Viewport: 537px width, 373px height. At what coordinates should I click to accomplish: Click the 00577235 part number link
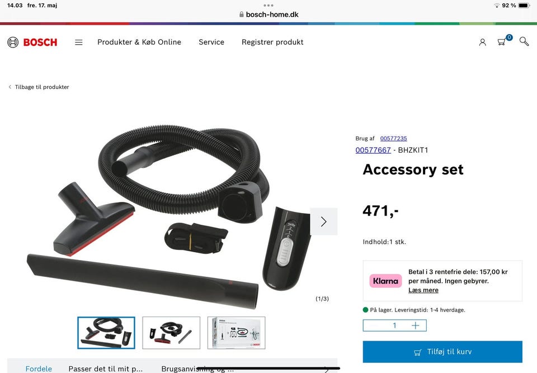click(393, 138)
